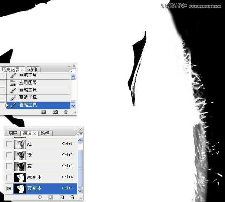Load channel as selection icon
225x202 pixels.
(40, 197)
